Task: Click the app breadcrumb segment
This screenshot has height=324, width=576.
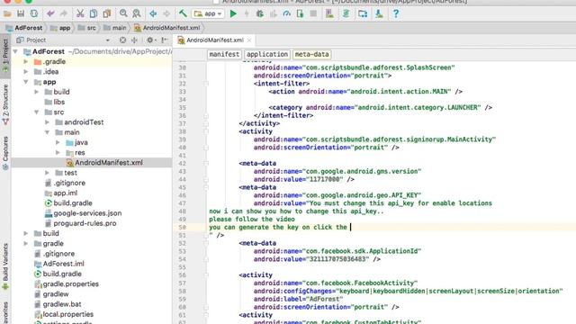Action: (60, 28)
